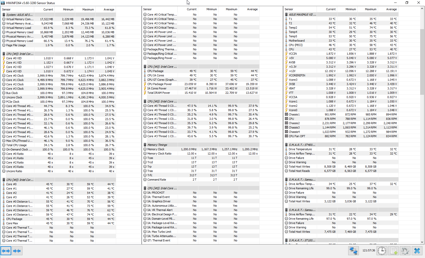
Task: Click the HWiNFO64 title bar app icon
Action: (3, 3)
